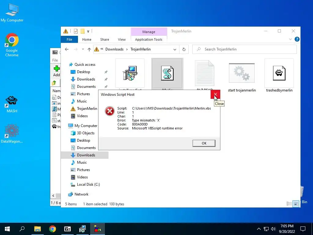
Task: Select MASH desktop shortcut
Action: (x=12, y=104)
